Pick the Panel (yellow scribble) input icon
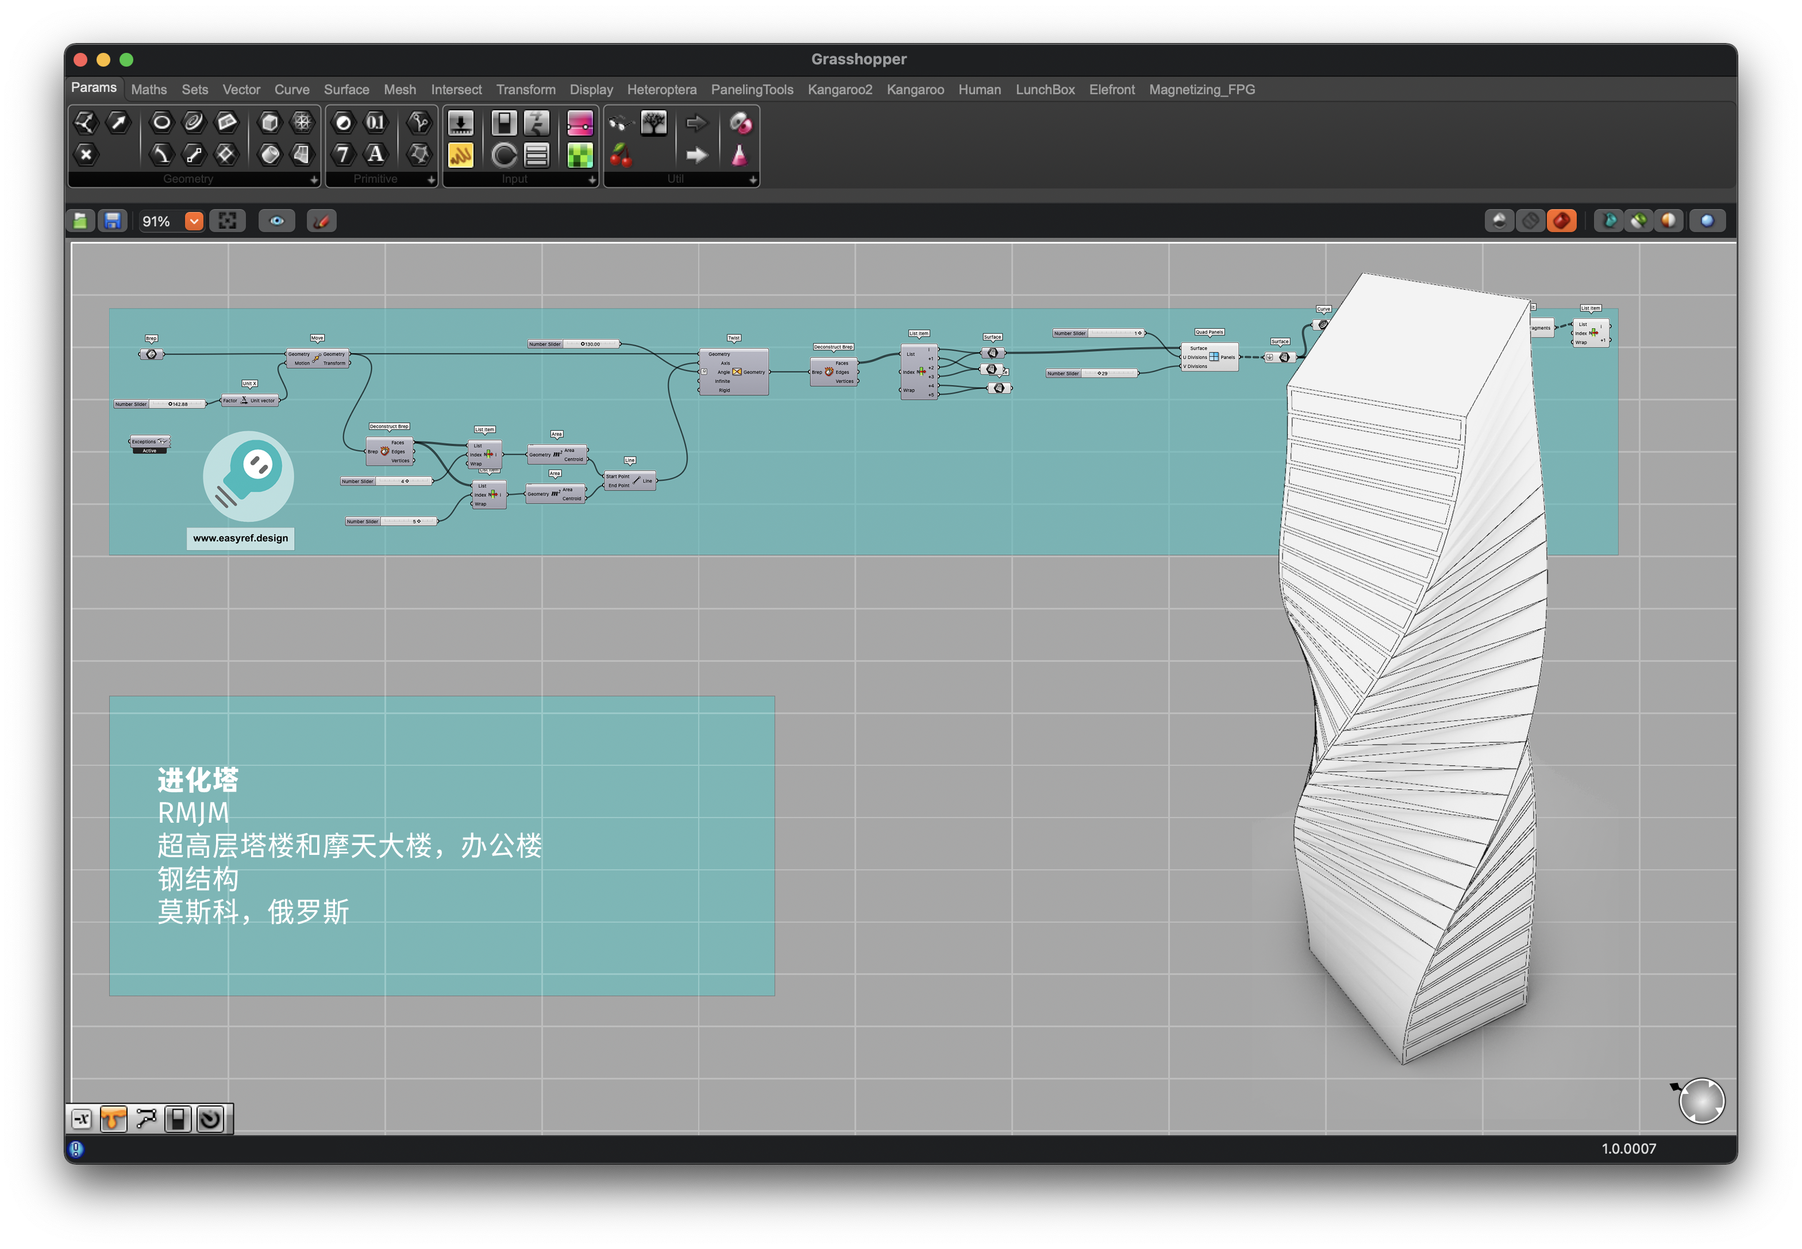Image resolution: width=1802 pixels, height=1249 pixels. point(460,156)
